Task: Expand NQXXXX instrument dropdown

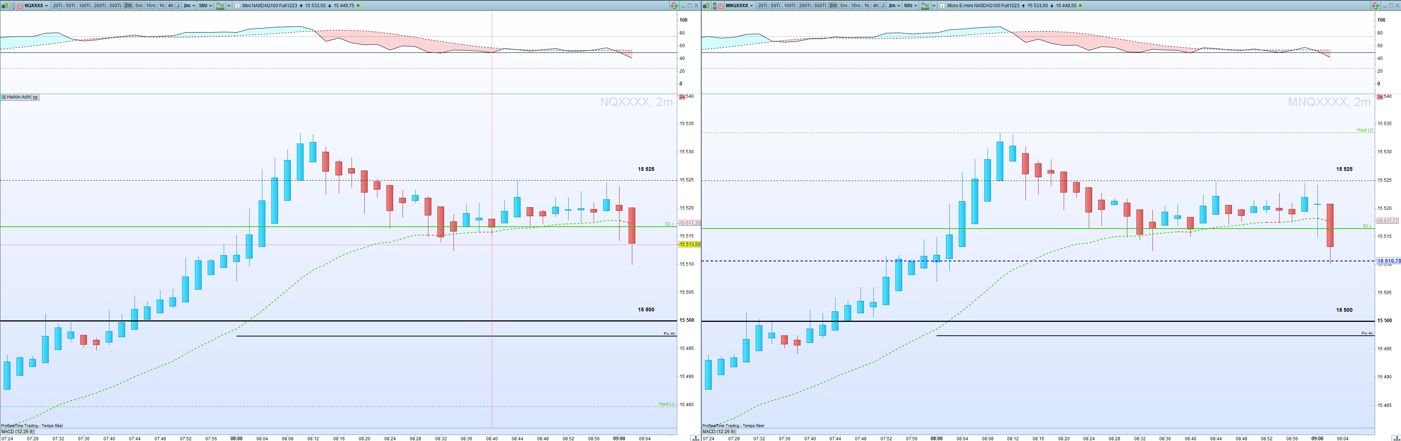Action: tap(47, 6)
